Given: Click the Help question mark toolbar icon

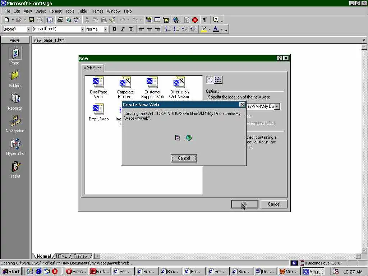Looking at the screenshot, I should point(216,20).
